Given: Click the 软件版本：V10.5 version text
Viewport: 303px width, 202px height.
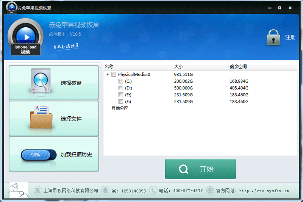Looking at the screenshot, I should [x=65, y=34].
